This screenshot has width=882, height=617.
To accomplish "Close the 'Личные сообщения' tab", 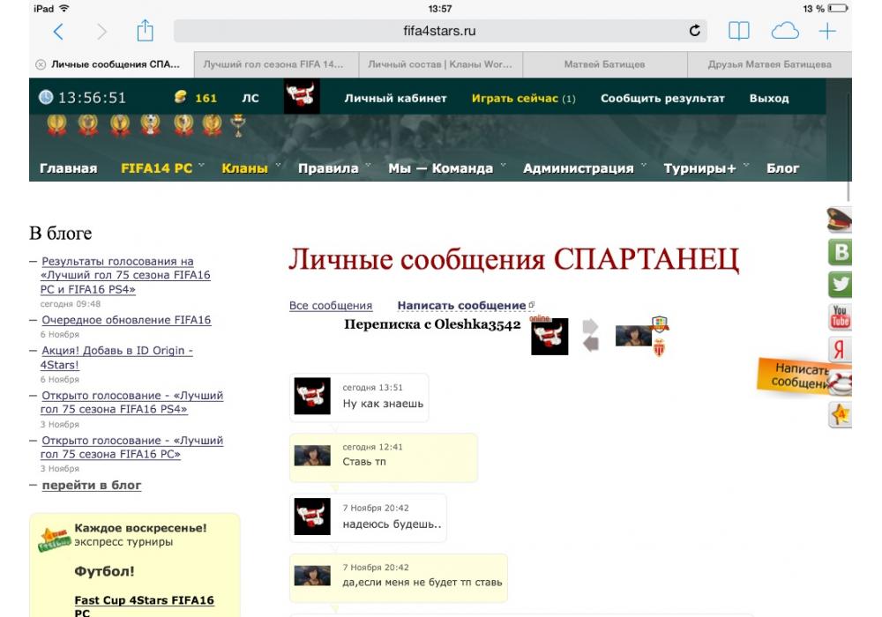I will point(41,64).
